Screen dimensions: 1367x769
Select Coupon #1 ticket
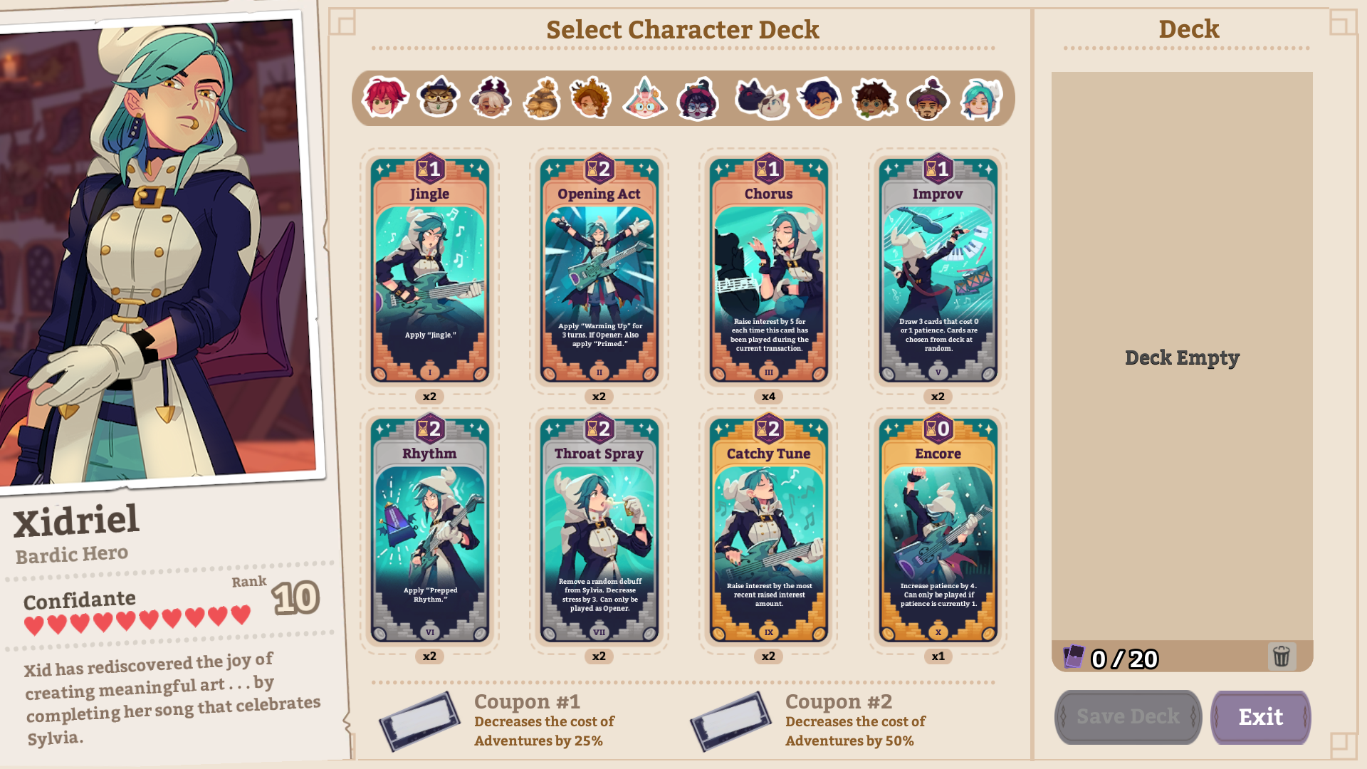coord(420,721)
